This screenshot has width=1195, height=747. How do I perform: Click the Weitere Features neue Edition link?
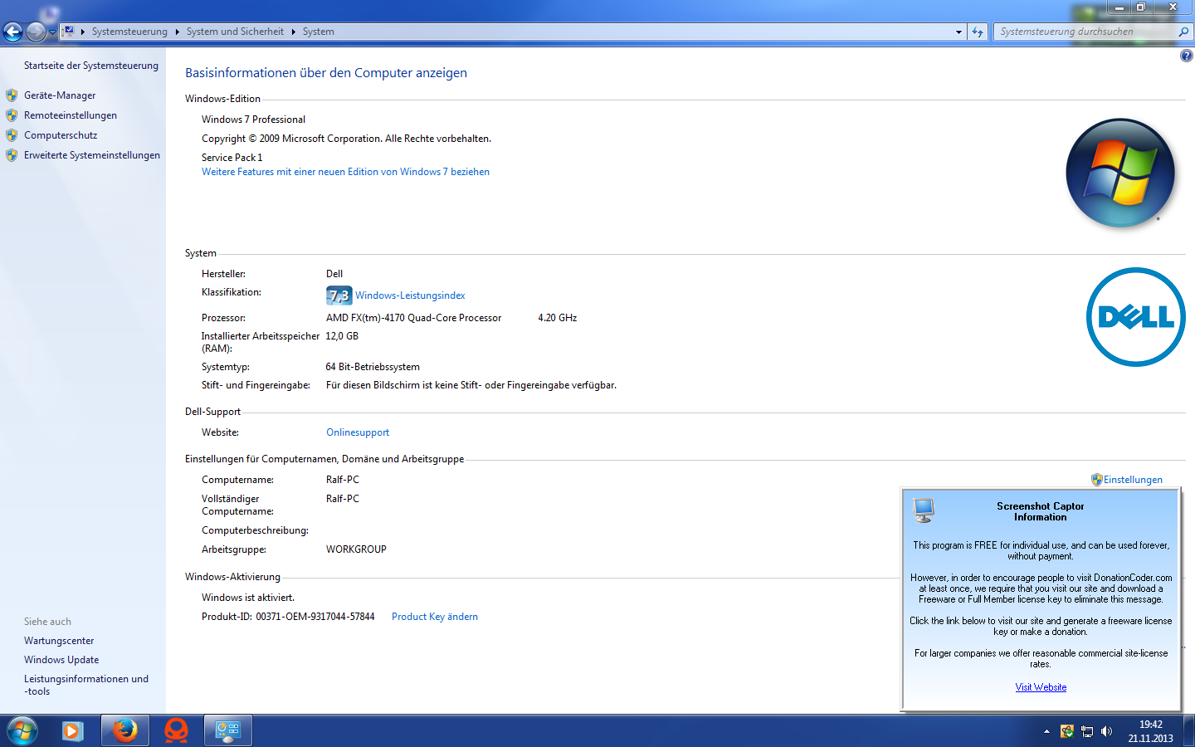[345, 172]
